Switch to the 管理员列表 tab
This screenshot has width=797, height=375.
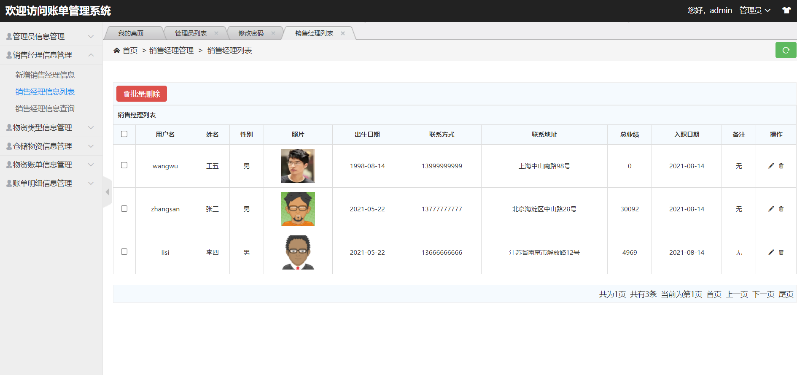[x=191, y=33]
